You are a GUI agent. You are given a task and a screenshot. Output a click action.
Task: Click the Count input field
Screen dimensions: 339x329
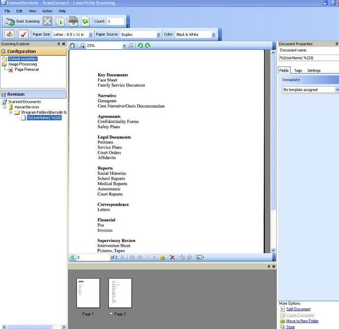pyautogui.click(x=116, y=22)
